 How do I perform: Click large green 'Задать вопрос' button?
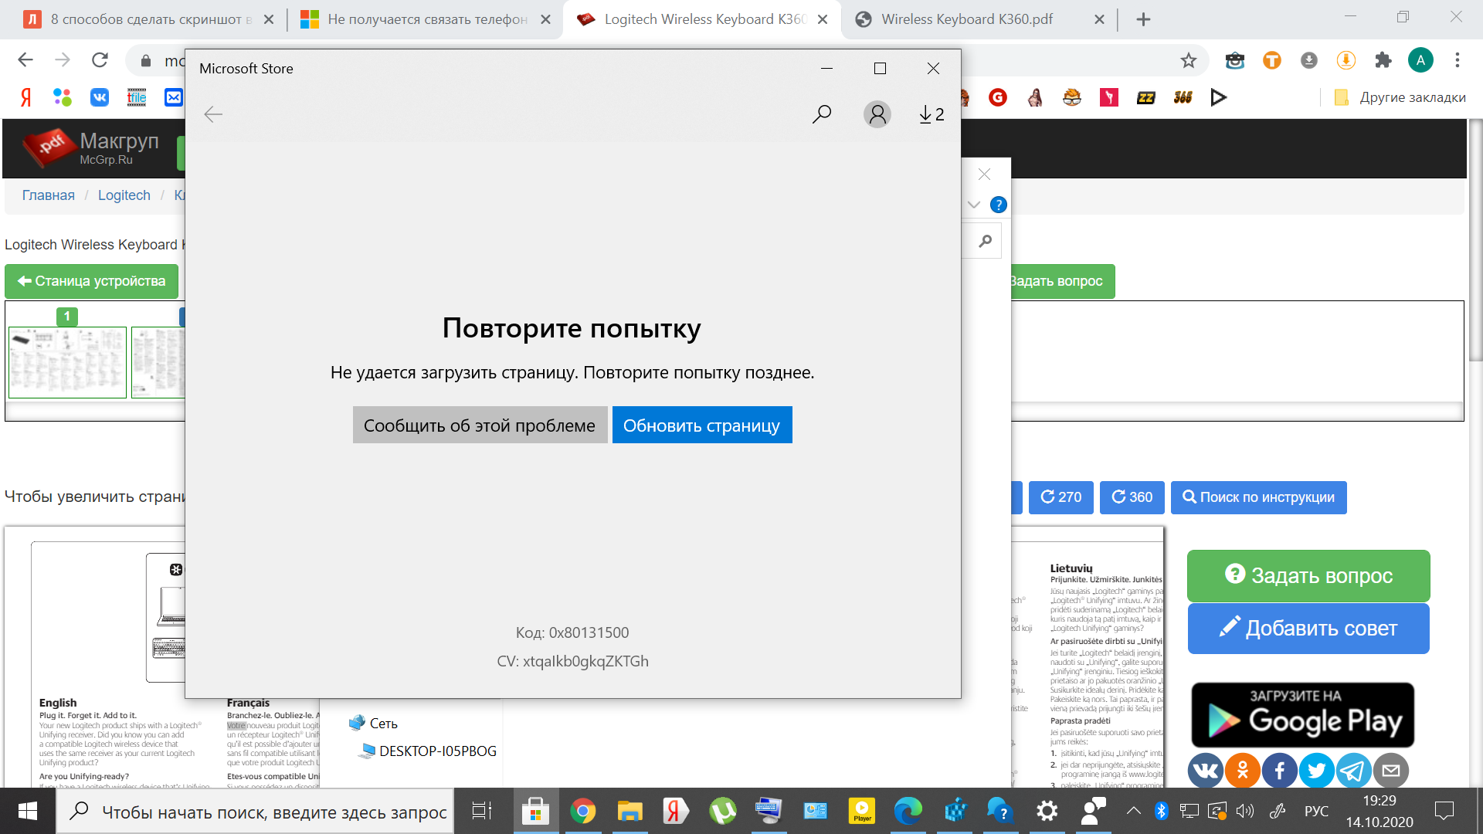(x=1308, y=575)
